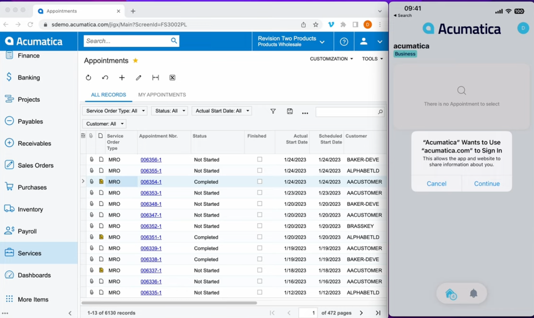This screenshot has height=318, width=534.
Task: Check Finished box for appointment 006352-1
Action: (x=260, y=226)
